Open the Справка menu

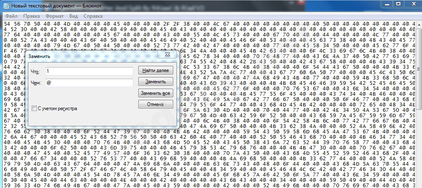pyautogui.click(x=93, y=16)
